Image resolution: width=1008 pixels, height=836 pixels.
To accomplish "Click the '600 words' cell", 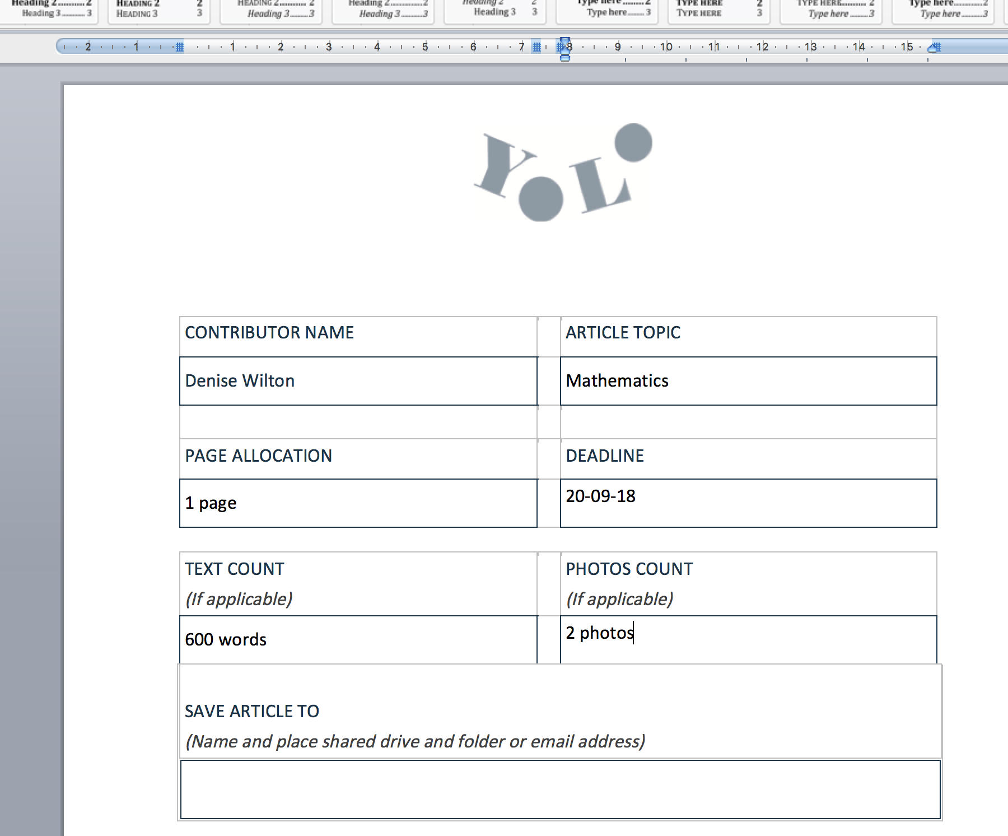I will (x=358, y=640).
